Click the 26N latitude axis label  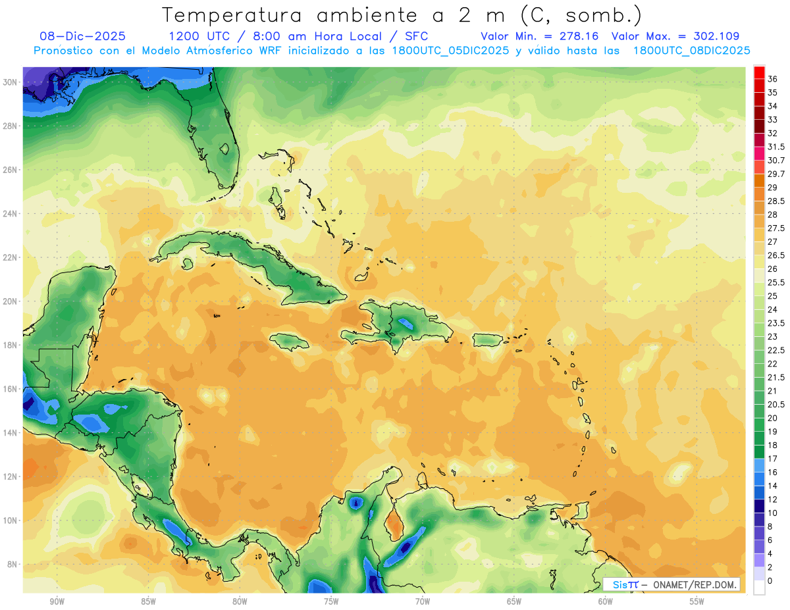pos(10,170)
